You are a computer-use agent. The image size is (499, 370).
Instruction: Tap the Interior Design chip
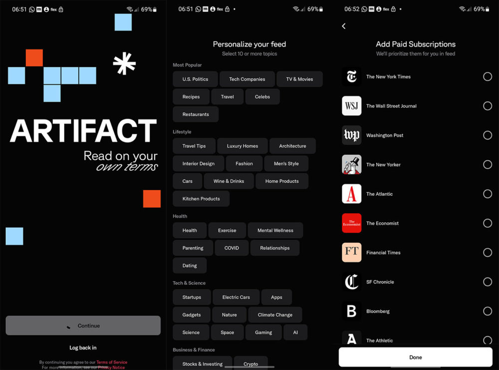pyautogui.click(x=198, y=164)
